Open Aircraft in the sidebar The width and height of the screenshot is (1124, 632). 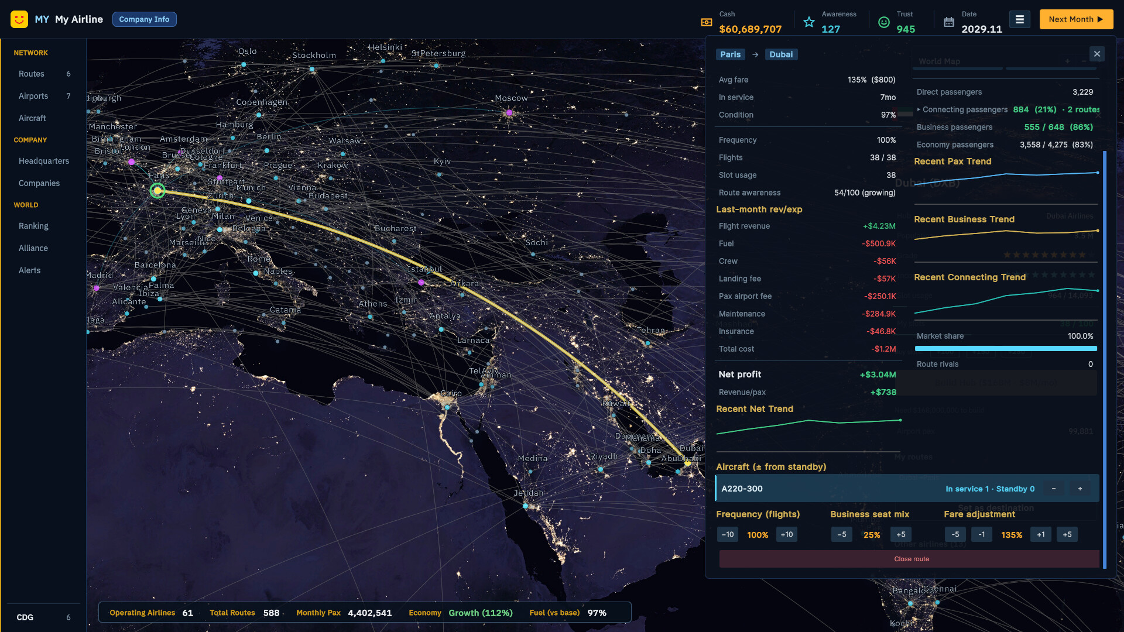[44, 118]
